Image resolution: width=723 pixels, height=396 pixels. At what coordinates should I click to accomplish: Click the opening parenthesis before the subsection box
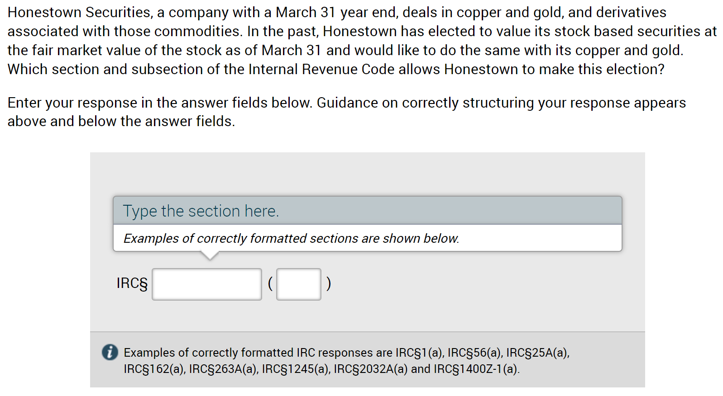pyautogui.click(x=270, y=284)
